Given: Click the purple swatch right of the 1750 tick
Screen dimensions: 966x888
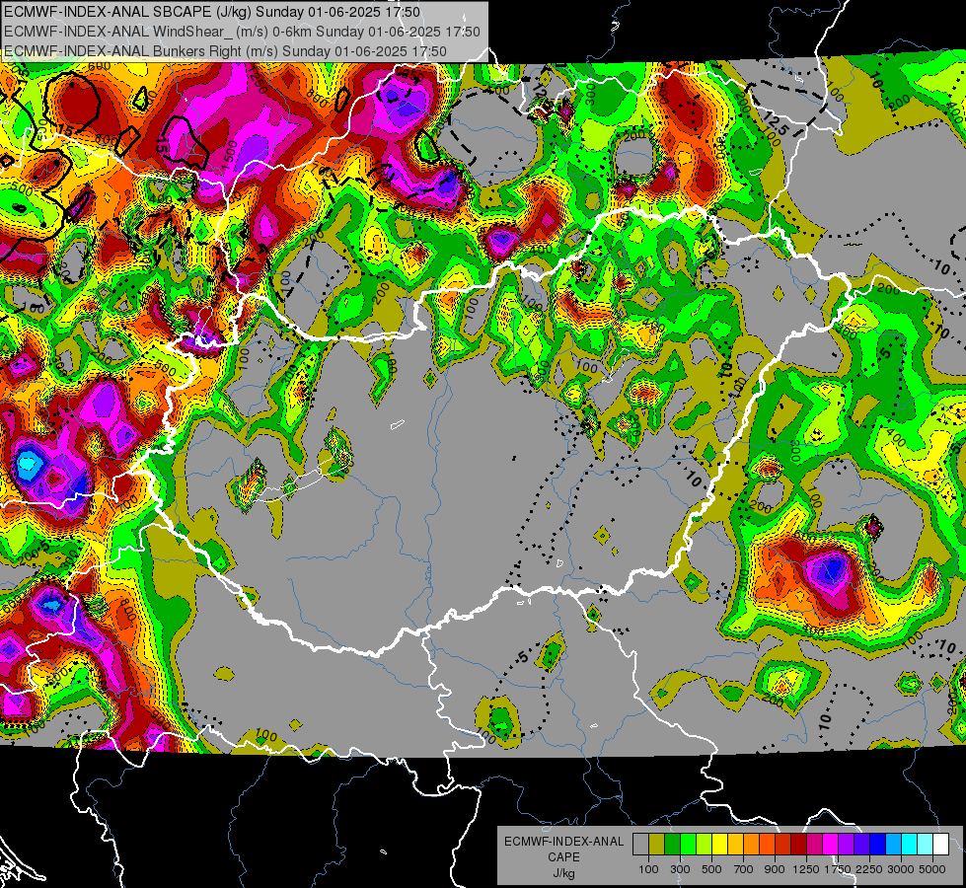Looking at the screenshot, I should pyautogui.click(x=847, y=844).
